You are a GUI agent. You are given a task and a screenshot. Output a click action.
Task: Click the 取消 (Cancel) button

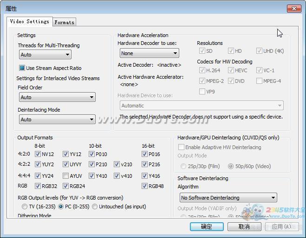[x=244, y=226]
